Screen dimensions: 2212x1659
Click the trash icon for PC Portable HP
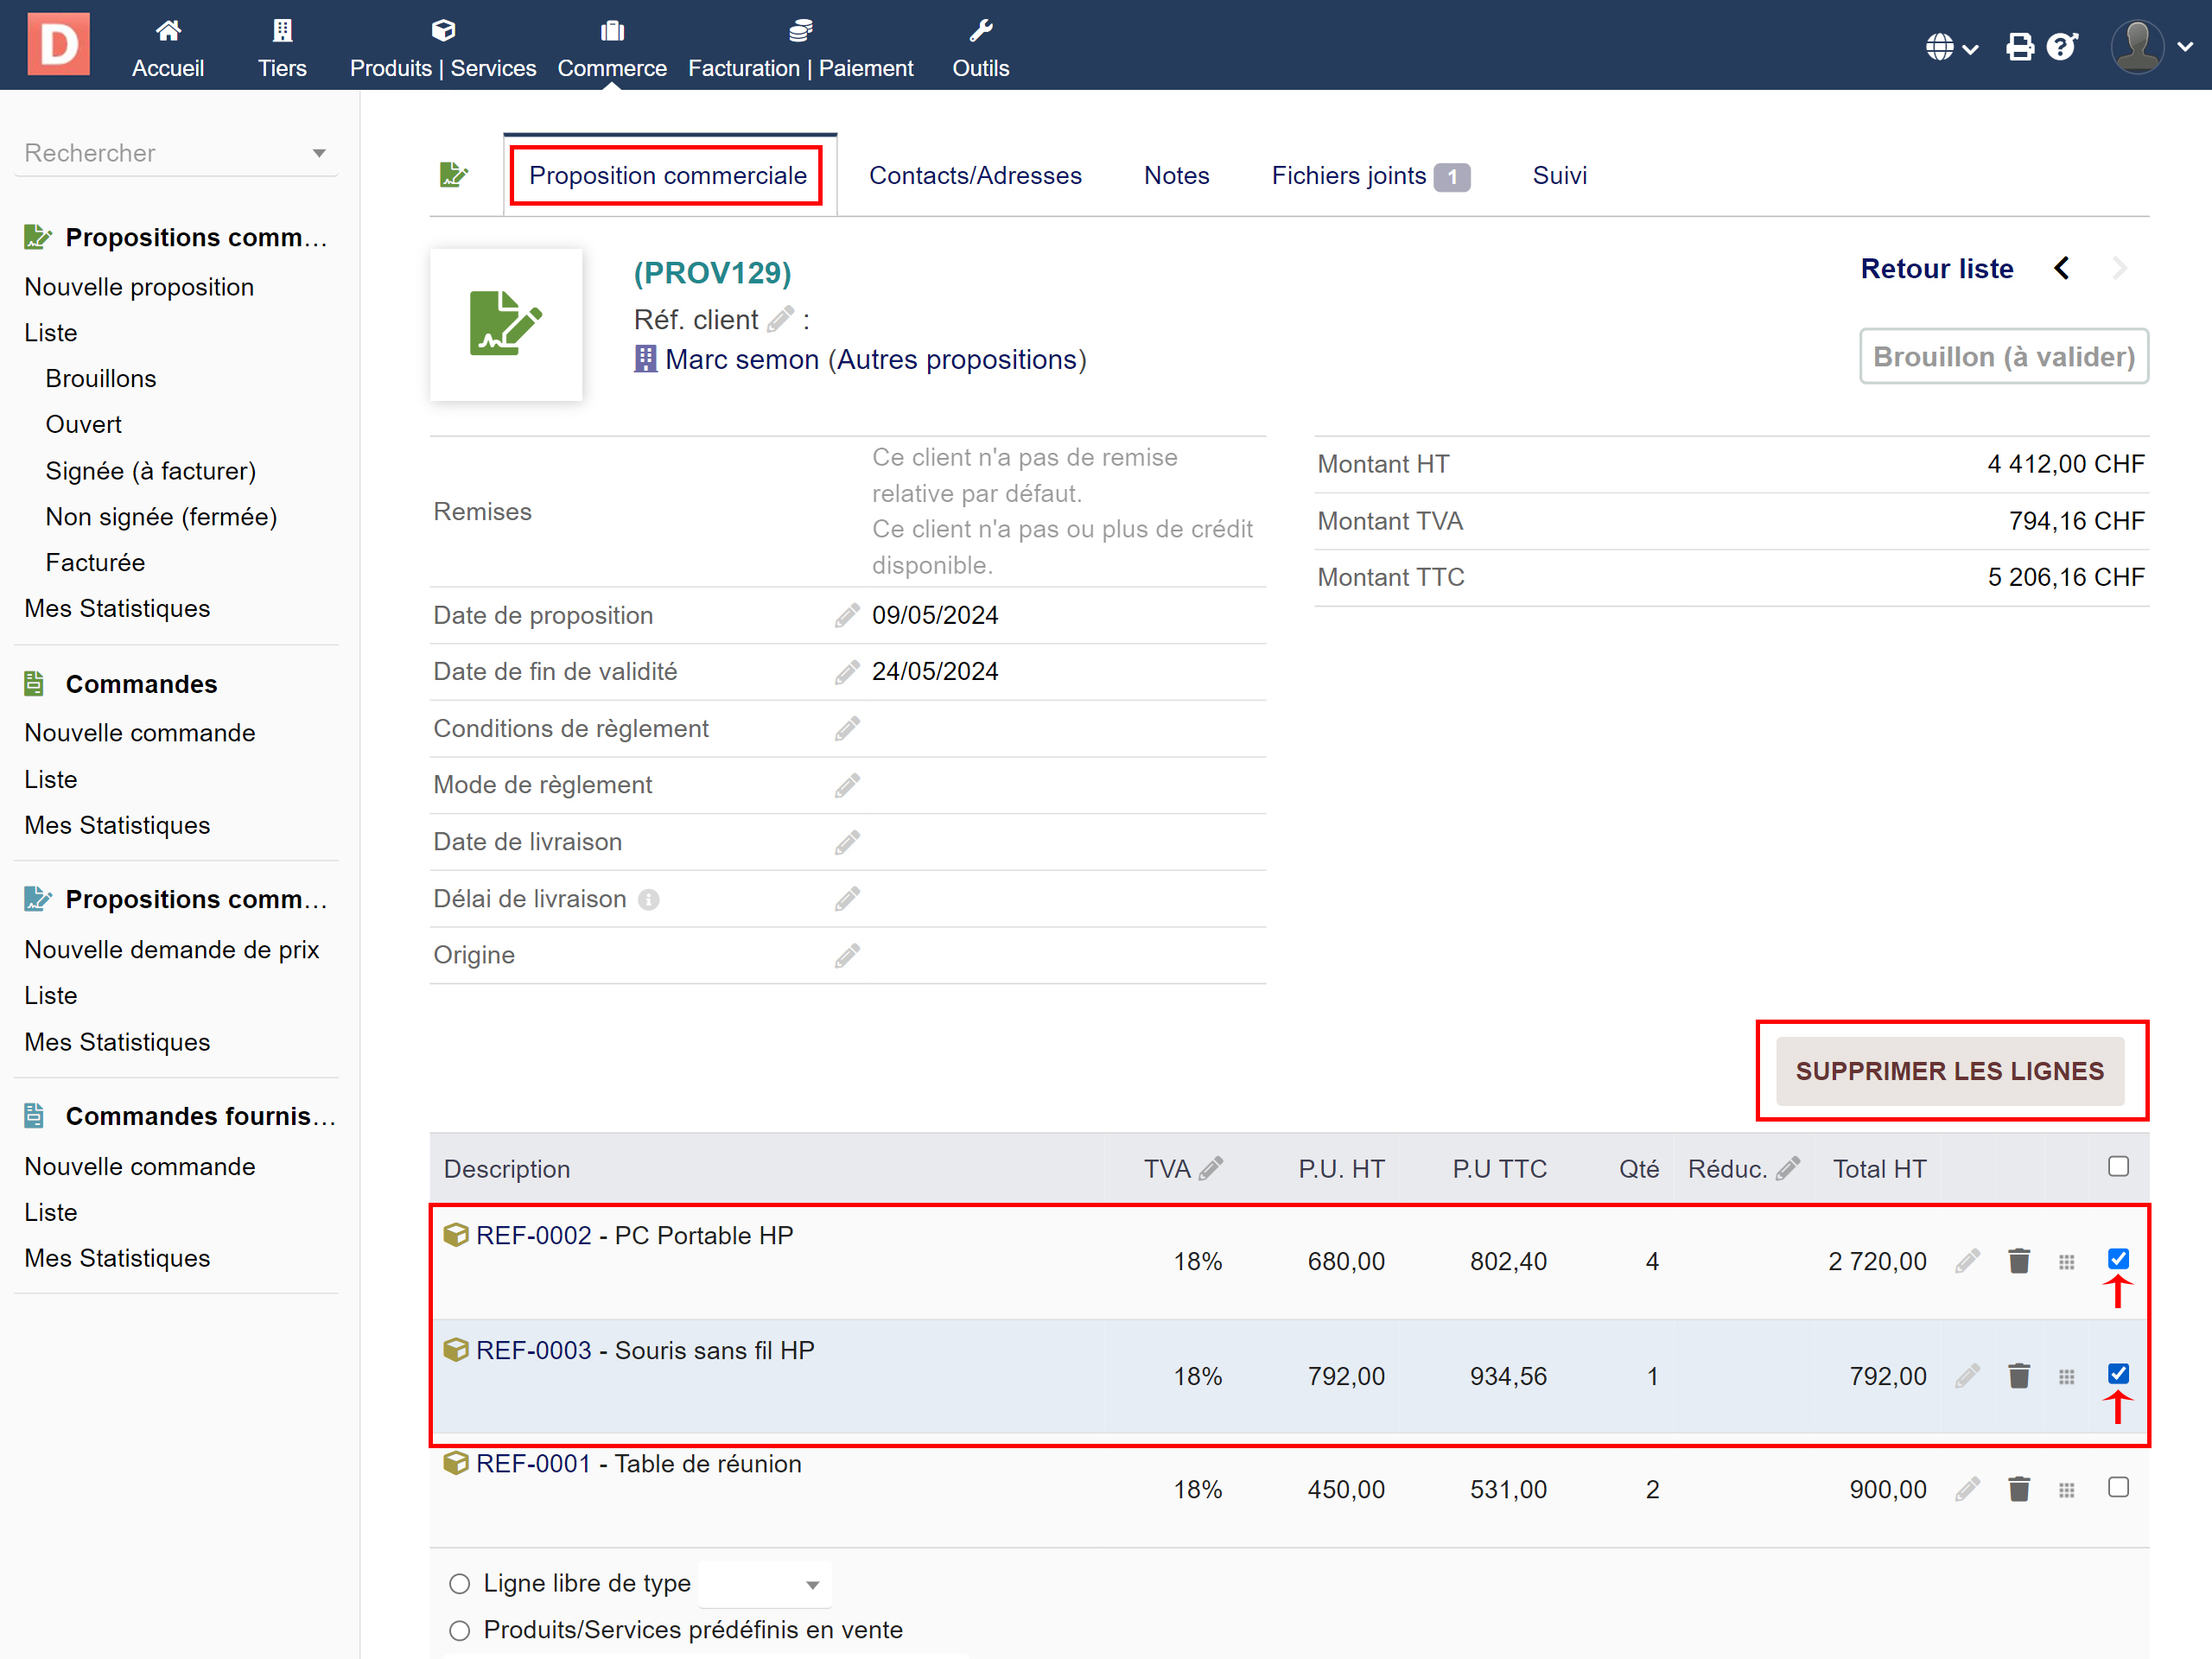tap(2018, 1261)
